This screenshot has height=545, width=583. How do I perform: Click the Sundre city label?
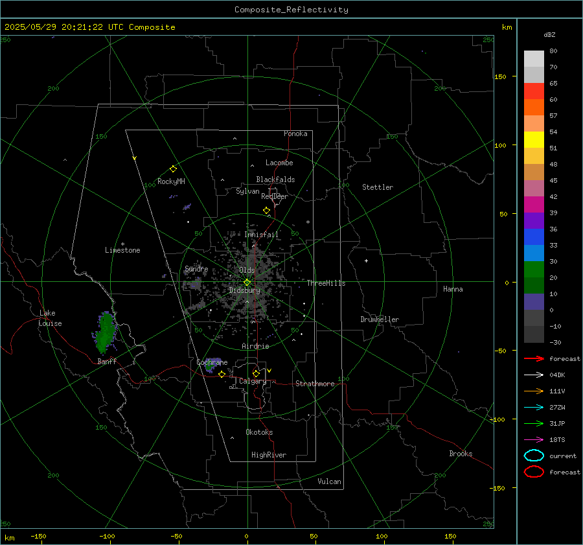click(x=196, y=268)
